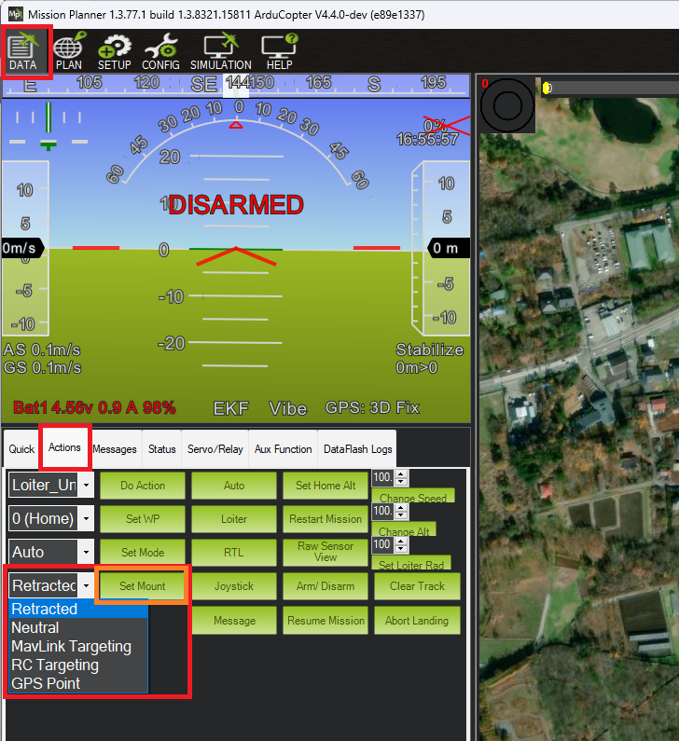Open the HELP icon
Screen dimensions: 679x741
pos(279,50)
